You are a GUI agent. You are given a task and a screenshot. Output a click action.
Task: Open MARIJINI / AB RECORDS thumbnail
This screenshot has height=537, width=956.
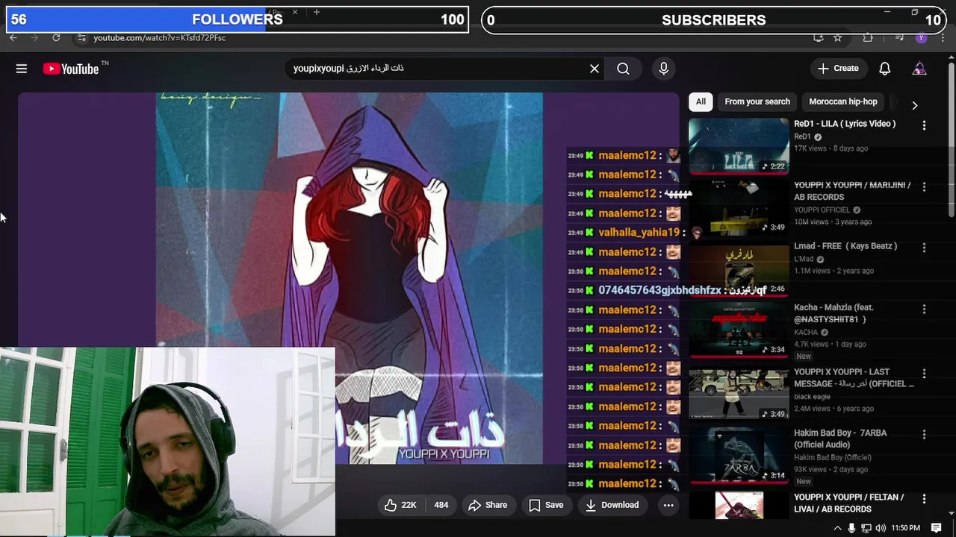pos(739,208)
